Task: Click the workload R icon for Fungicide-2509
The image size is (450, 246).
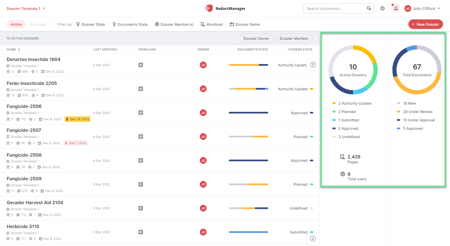Action: 141,184
